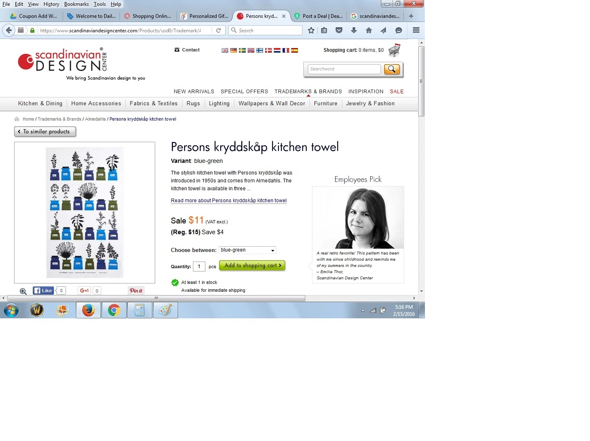
Task: Click the Google +1 button
Action: (x=84, y=291)
